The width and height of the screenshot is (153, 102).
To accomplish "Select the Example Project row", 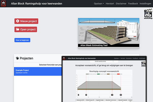I will point(38,71).
